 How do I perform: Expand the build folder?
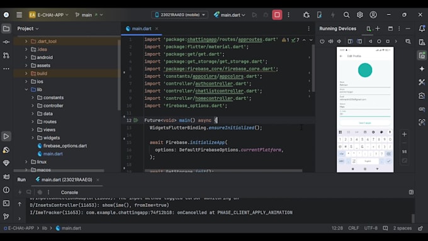tap(26, 74)
